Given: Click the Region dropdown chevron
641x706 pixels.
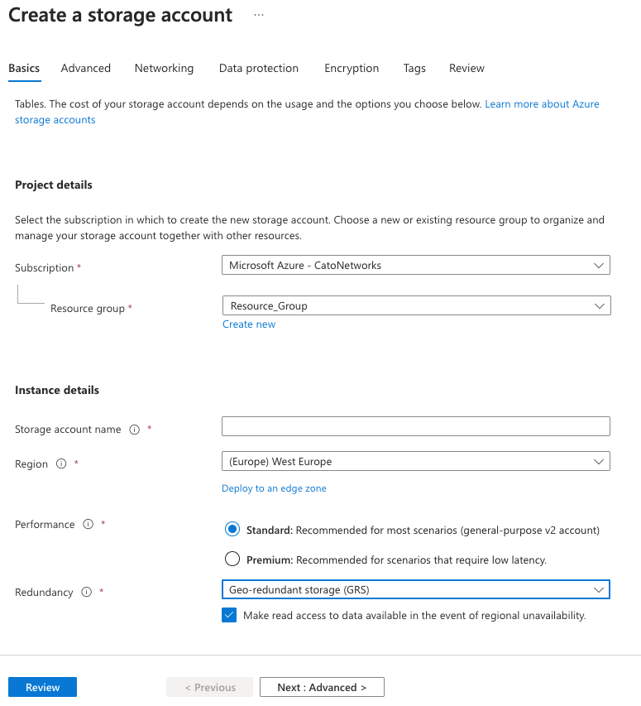Looking at the screenshot, I should pos(600,461).
